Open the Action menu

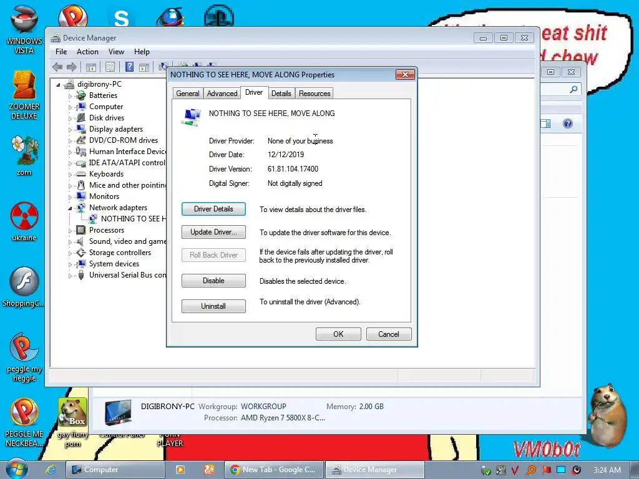87,52
